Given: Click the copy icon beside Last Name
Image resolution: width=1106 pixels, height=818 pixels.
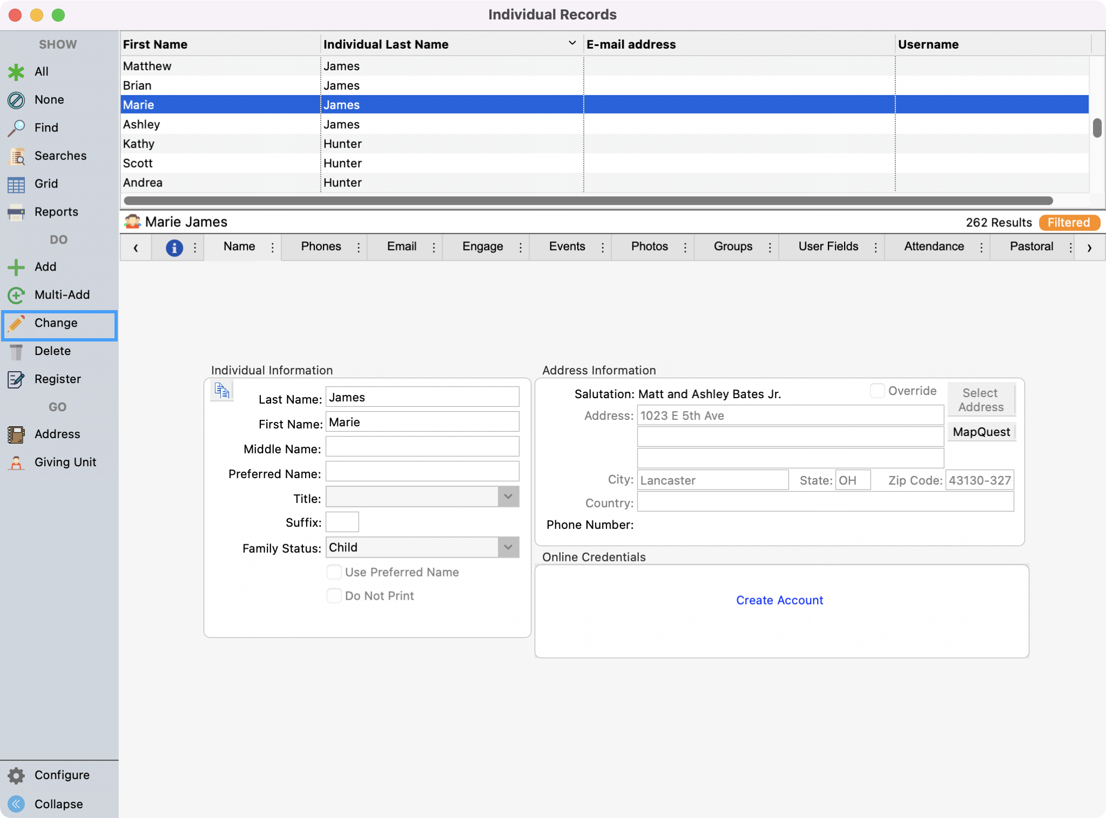Looking at the screenshot, I should click(x=221, y=390).
